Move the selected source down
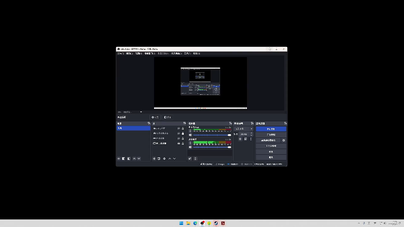The image size is (404, 227). point(174,159)
